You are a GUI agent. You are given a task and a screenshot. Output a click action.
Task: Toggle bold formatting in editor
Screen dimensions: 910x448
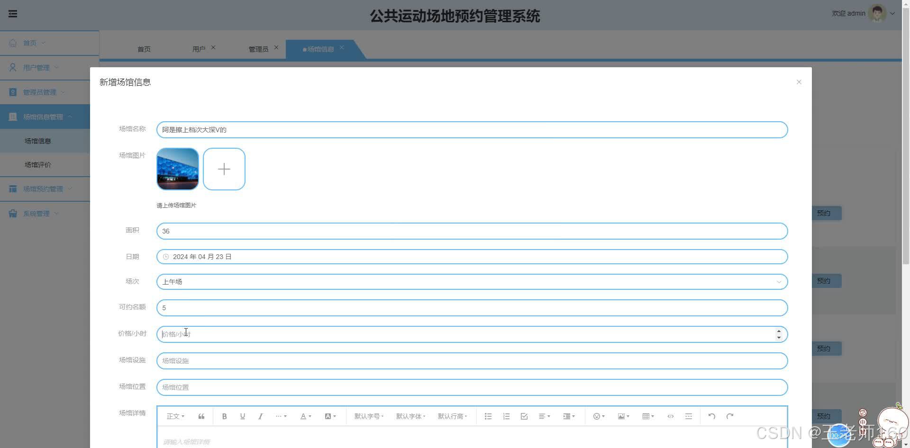(x=224, y=416)
